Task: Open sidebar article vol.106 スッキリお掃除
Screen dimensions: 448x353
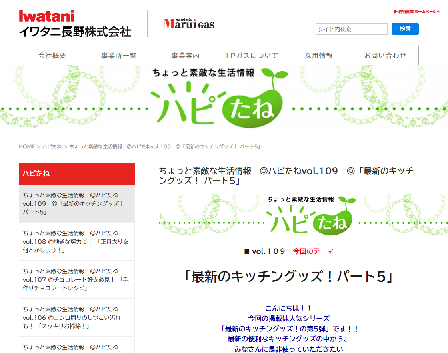Action: 77,317
